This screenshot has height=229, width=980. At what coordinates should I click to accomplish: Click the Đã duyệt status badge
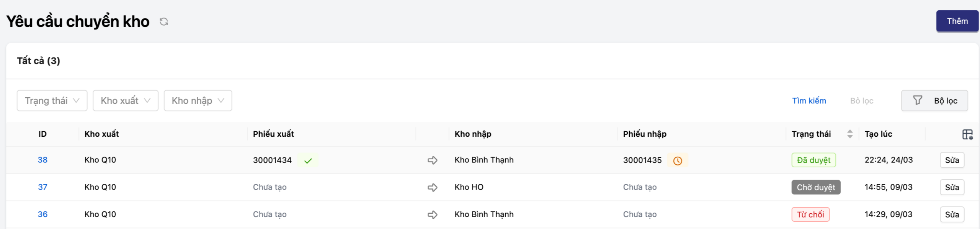813,160
